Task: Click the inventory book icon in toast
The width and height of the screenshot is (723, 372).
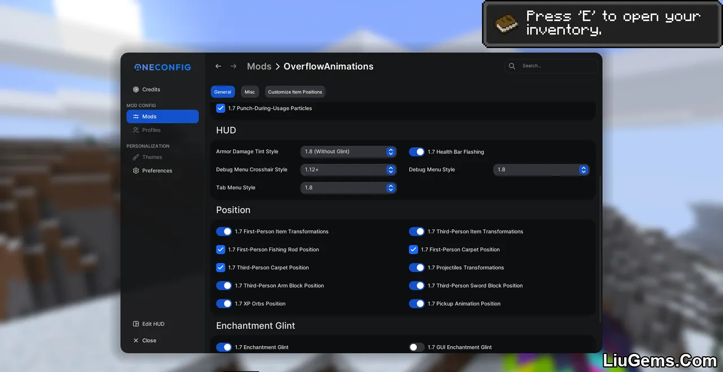Action: pos(507,24)
